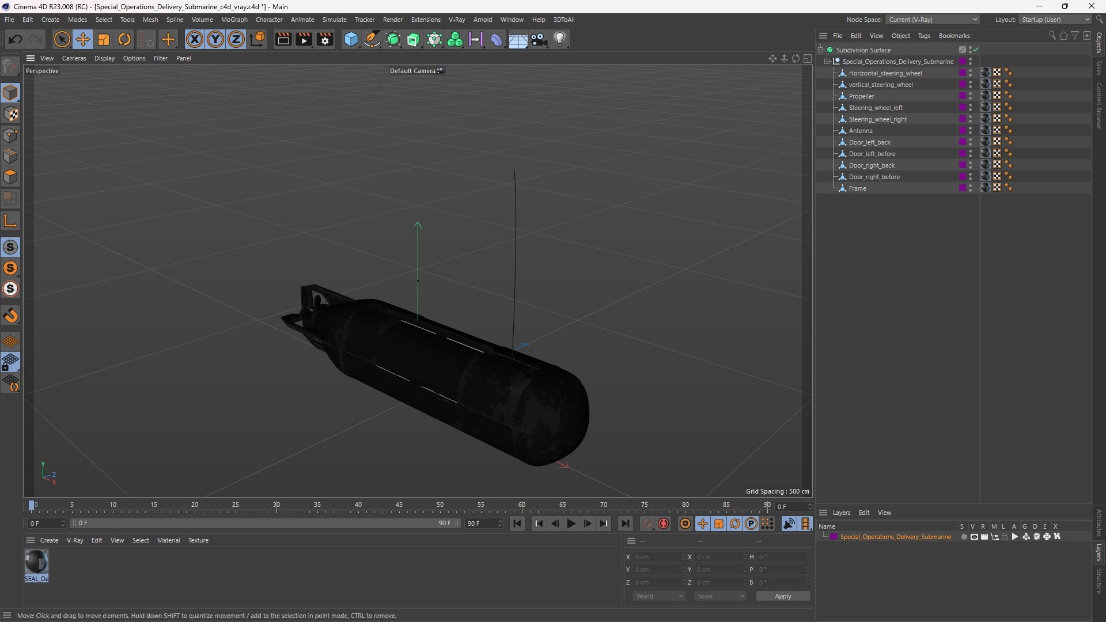Toggle layer visibility eye for Special_Operations_Delivery_Submarine
This screenshot has height=622, width=1106.
point(974,537)
